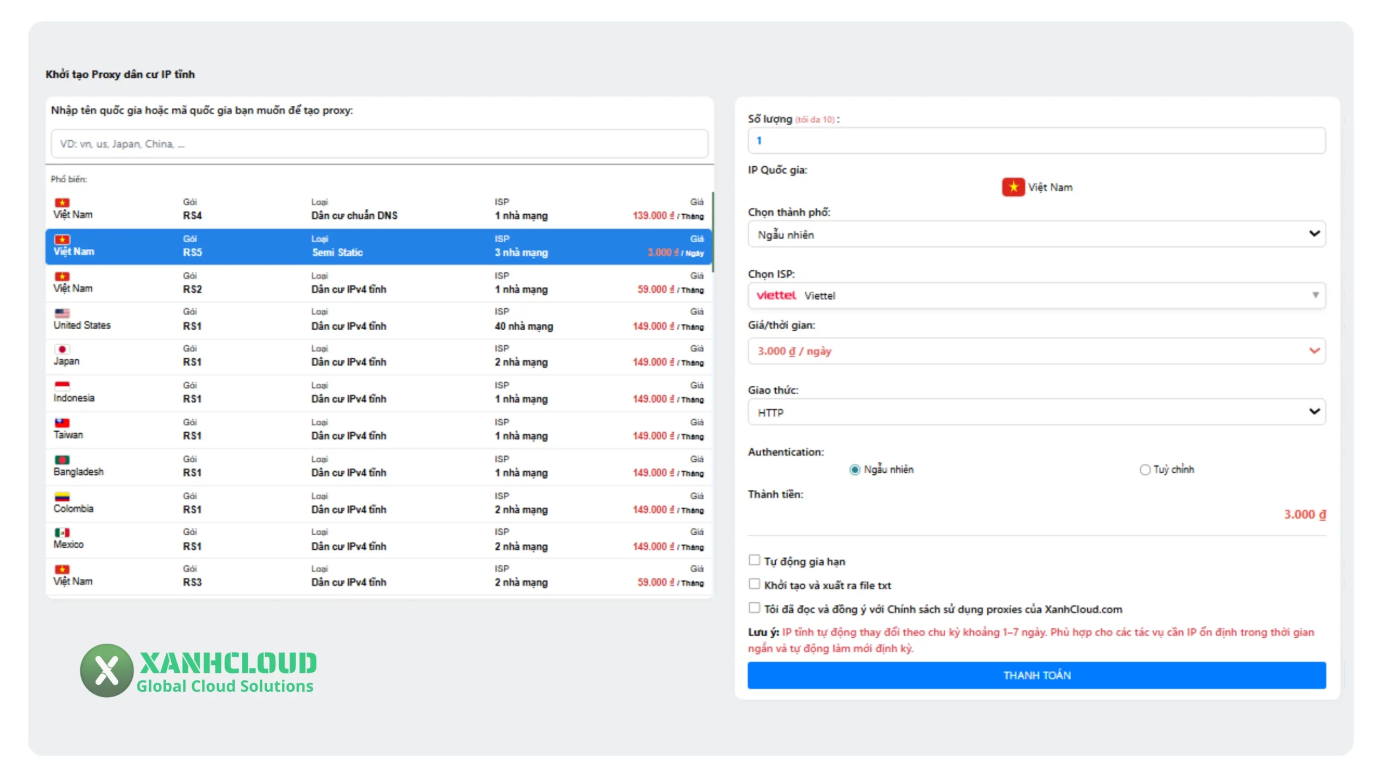Viewport: 1382px width, 777px height.
Task: Click the Taiwan flag icon
Action: pyautogui.click(x=61, y=422)
